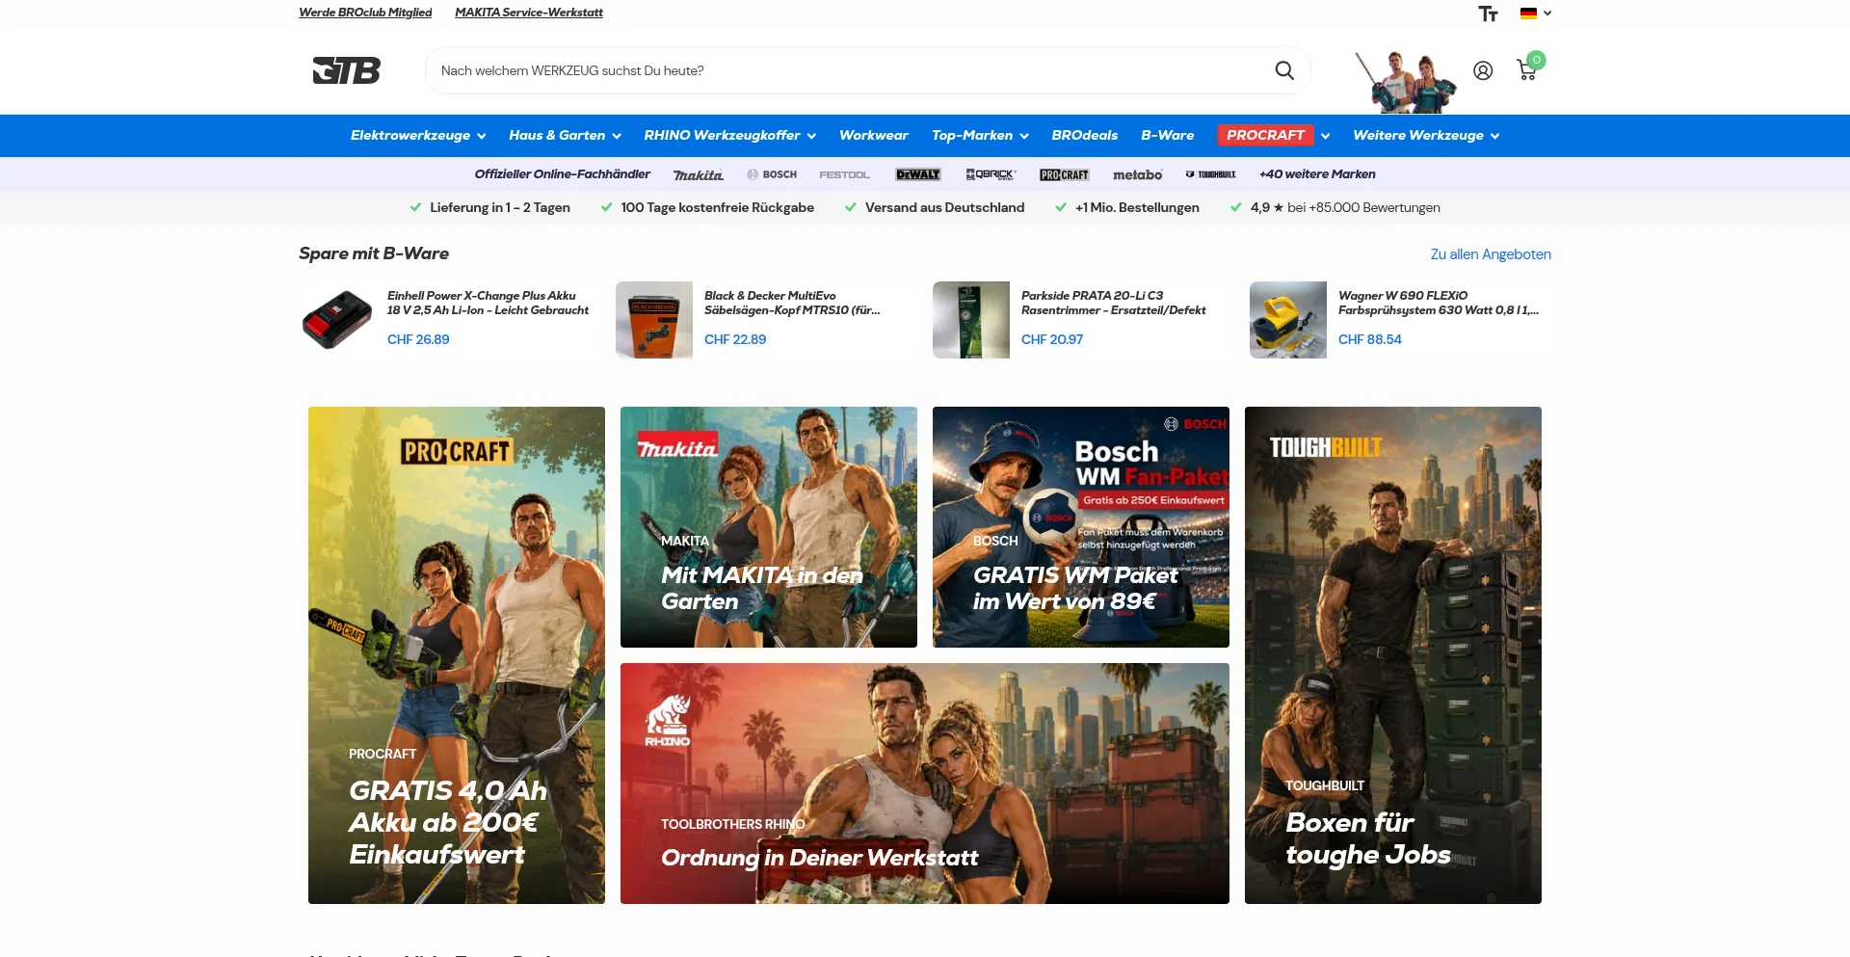Click the metabo brand logo

[1137, 174]
